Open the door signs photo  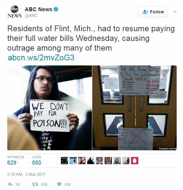pyautogui.click(x=135, y=108)
